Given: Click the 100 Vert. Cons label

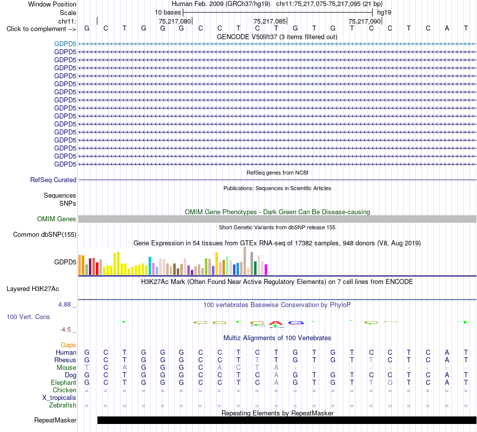Looking at the screenshot, I should 28,317.
